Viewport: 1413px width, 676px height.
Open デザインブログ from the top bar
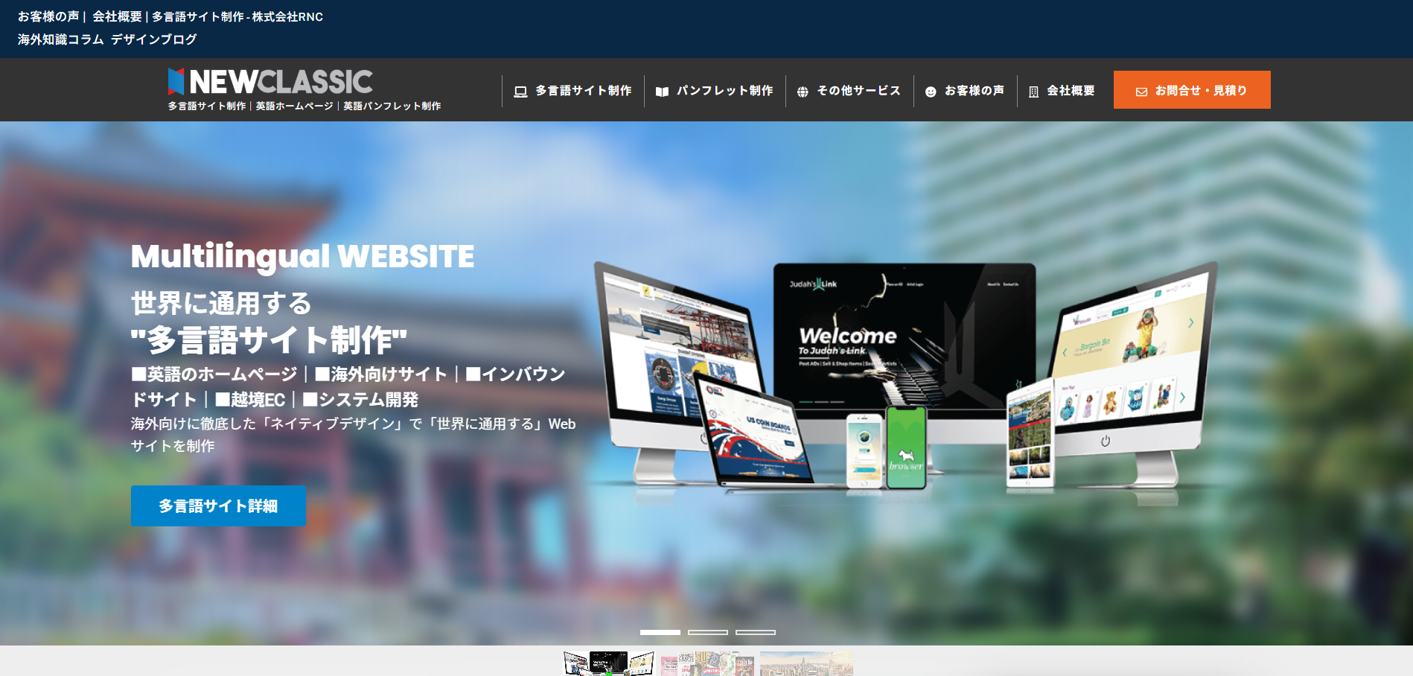[153, 39]
